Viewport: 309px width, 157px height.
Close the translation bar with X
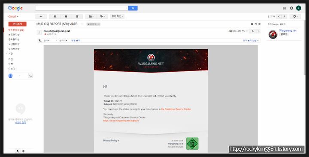point(258,41)
